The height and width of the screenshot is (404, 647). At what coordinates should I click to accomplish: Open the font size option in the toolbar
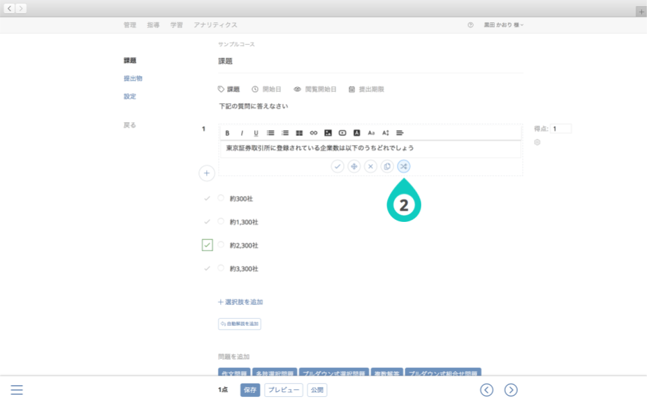coord(371,133)
